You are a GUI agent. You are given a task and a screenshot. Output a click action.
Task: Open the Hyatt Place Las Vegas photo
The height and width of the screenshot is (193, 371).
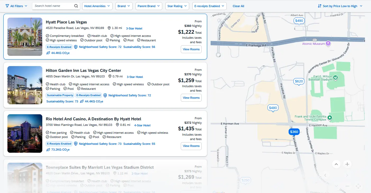(x=25, y=37)
